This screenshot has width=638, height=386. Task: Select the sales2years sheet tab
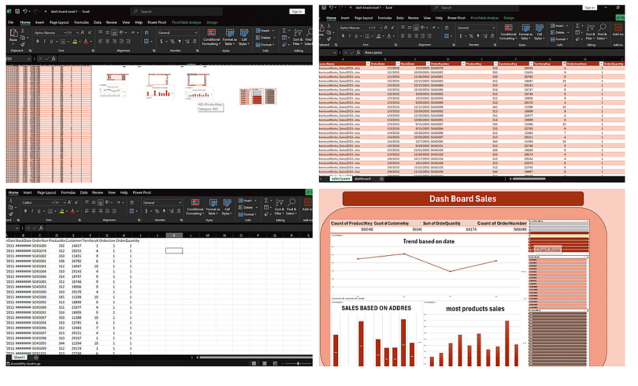341,179
